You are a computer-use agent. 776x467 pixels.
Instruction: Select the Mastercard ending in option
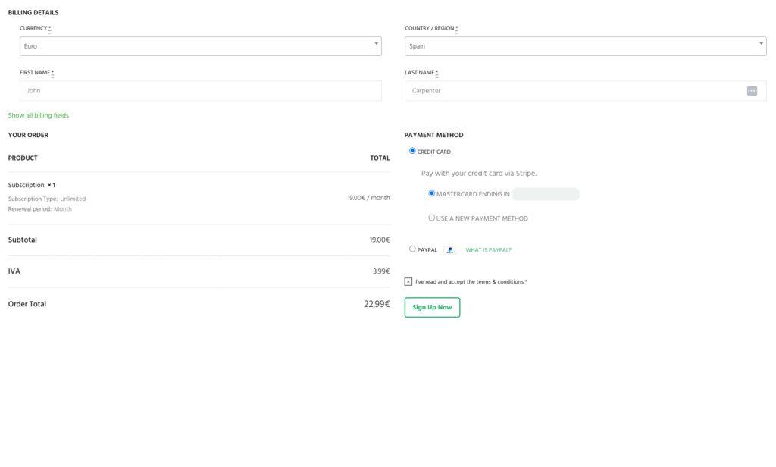(x=432, y=193)
